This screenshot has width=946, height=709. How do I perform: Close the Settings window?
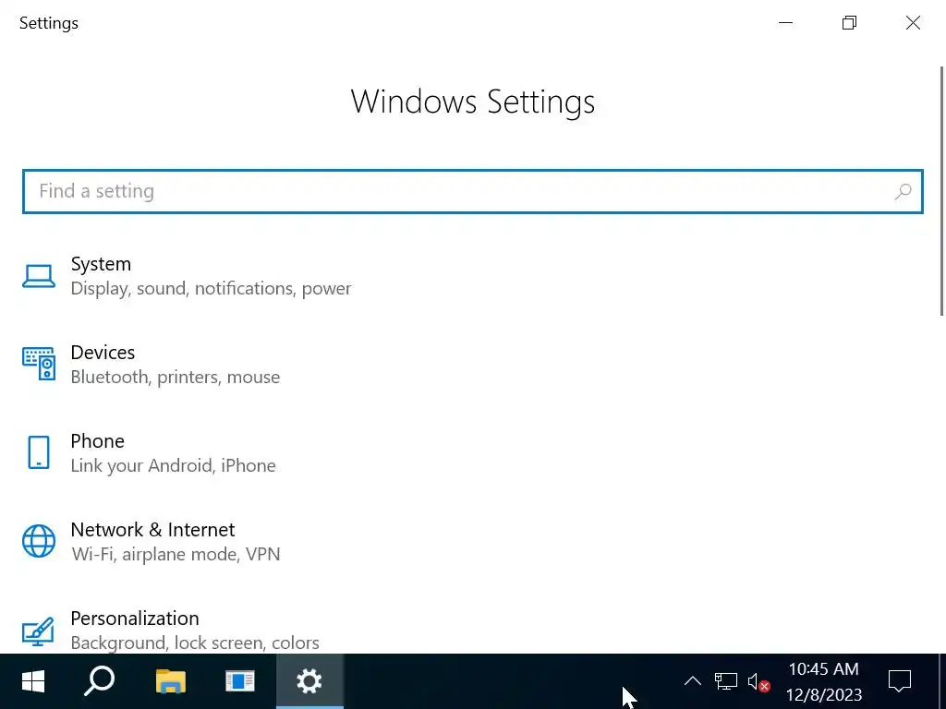913,23
